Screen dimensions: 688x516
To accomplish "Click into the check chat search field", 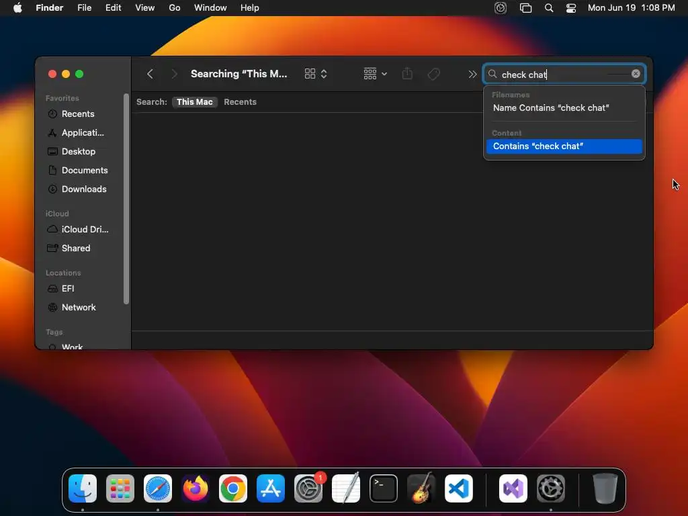I will [564, 74].
